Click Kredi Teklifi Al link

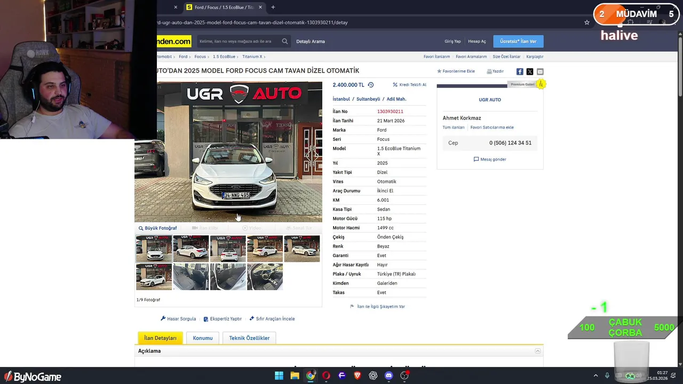(x=409, y=85)
